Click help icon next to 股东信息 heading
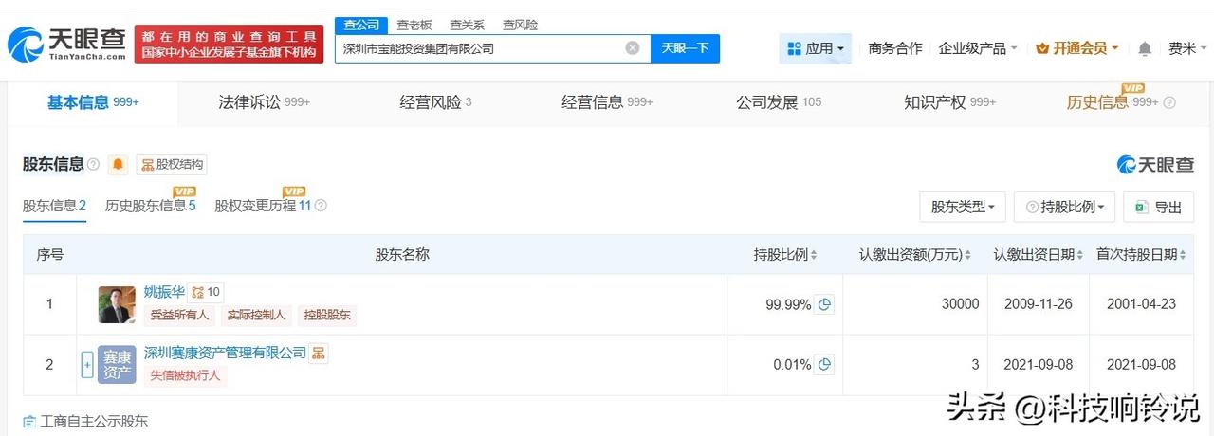 pos(93,164)
